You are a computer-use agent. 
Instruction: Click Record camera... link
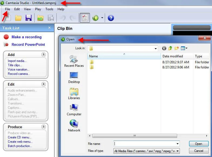pyautogui.click(x=19, y=74)
